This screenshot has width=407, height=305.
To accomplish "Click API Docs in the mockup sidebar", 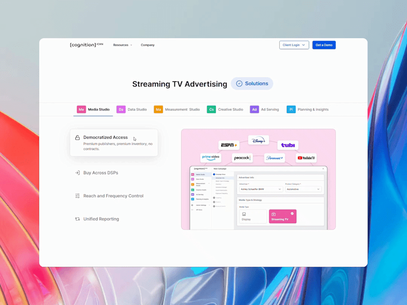I will tap(197, 210).
